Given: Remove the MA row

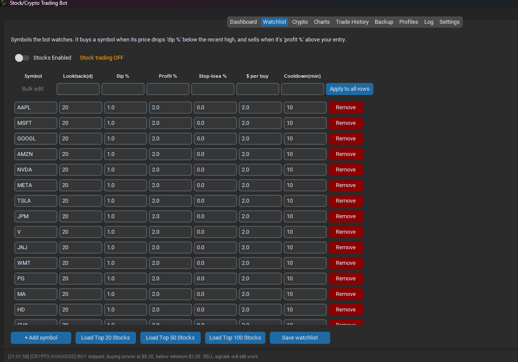Looking at the screenshot, I should 346,294.
